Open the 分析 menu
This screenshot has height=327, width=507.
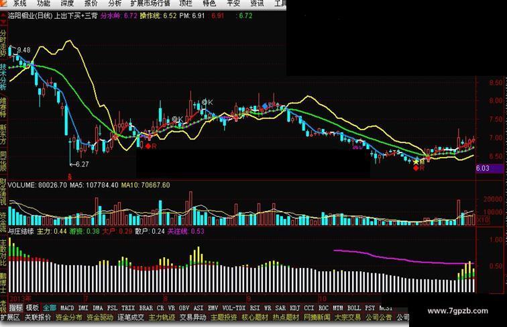115,3
